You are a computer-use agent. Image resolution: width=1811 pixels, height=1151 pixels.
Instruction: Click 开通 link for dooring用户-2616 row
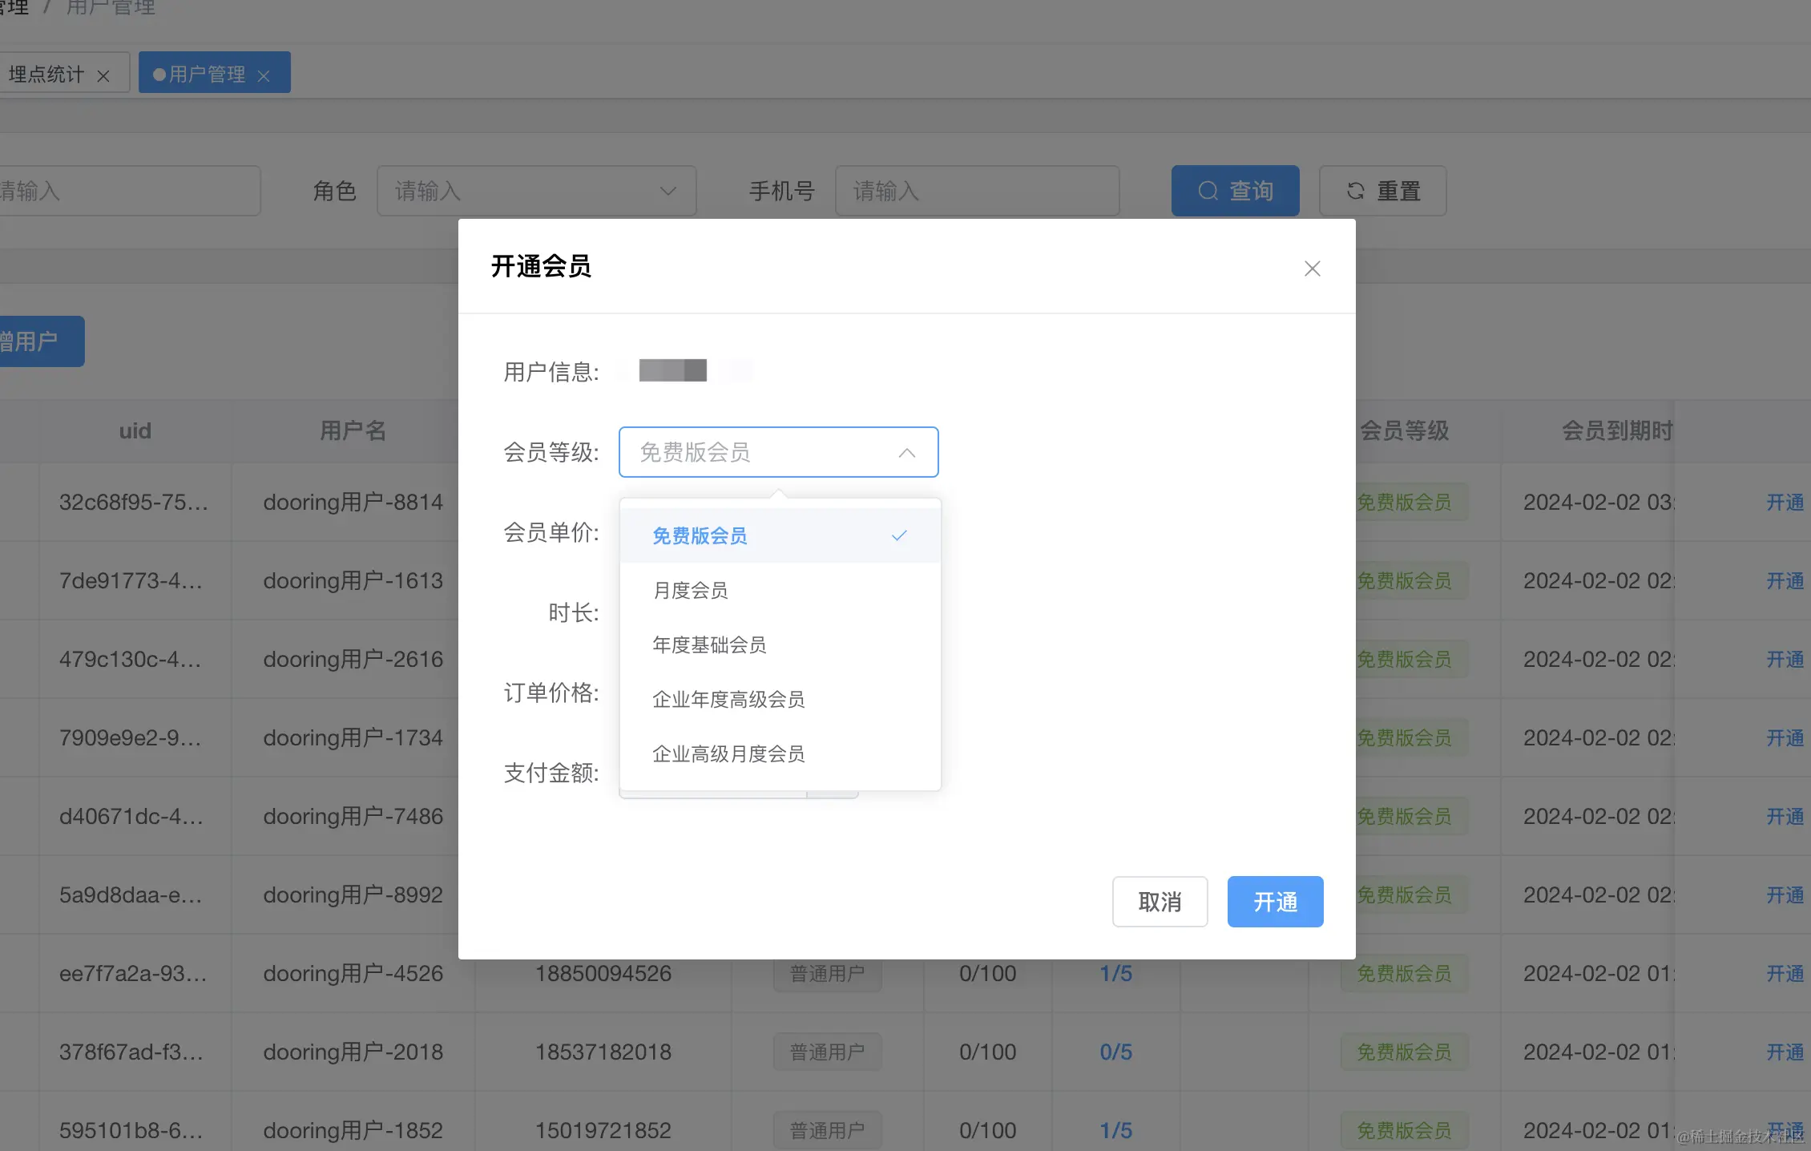point(1785,660)
